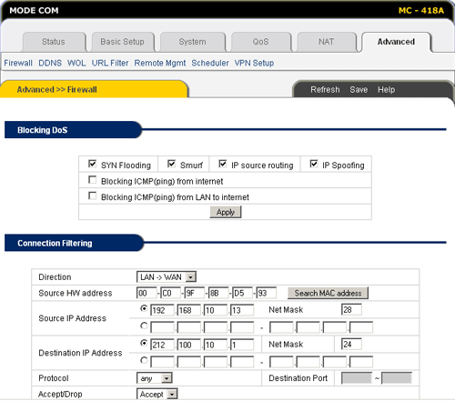Click Destination IP octet field 100
This screenshot has height=401, width=455.
coord(189,345)
